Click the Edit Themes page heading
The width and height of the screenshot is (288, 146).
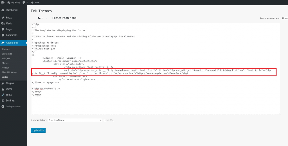click(41, 11)
